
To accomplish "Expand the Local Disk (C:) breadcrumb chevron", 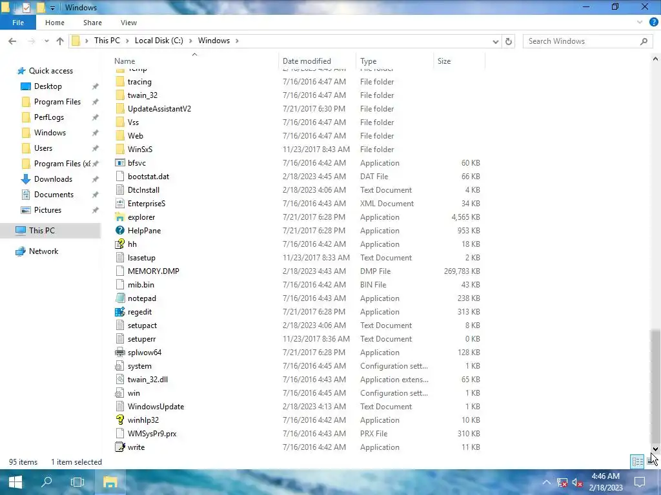I will pos(190,41).
